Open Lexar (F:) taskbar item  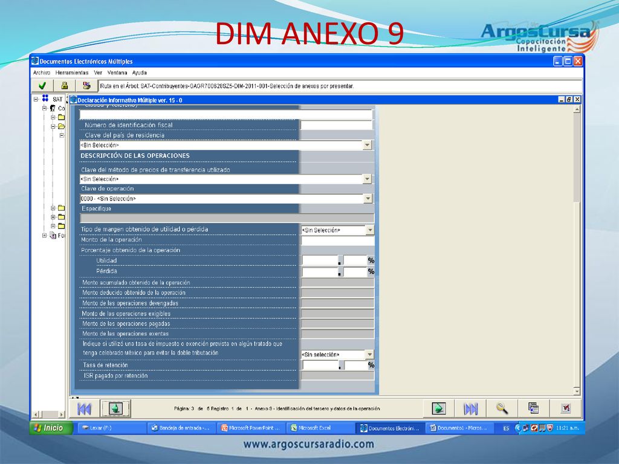click(x=111, y=428)
